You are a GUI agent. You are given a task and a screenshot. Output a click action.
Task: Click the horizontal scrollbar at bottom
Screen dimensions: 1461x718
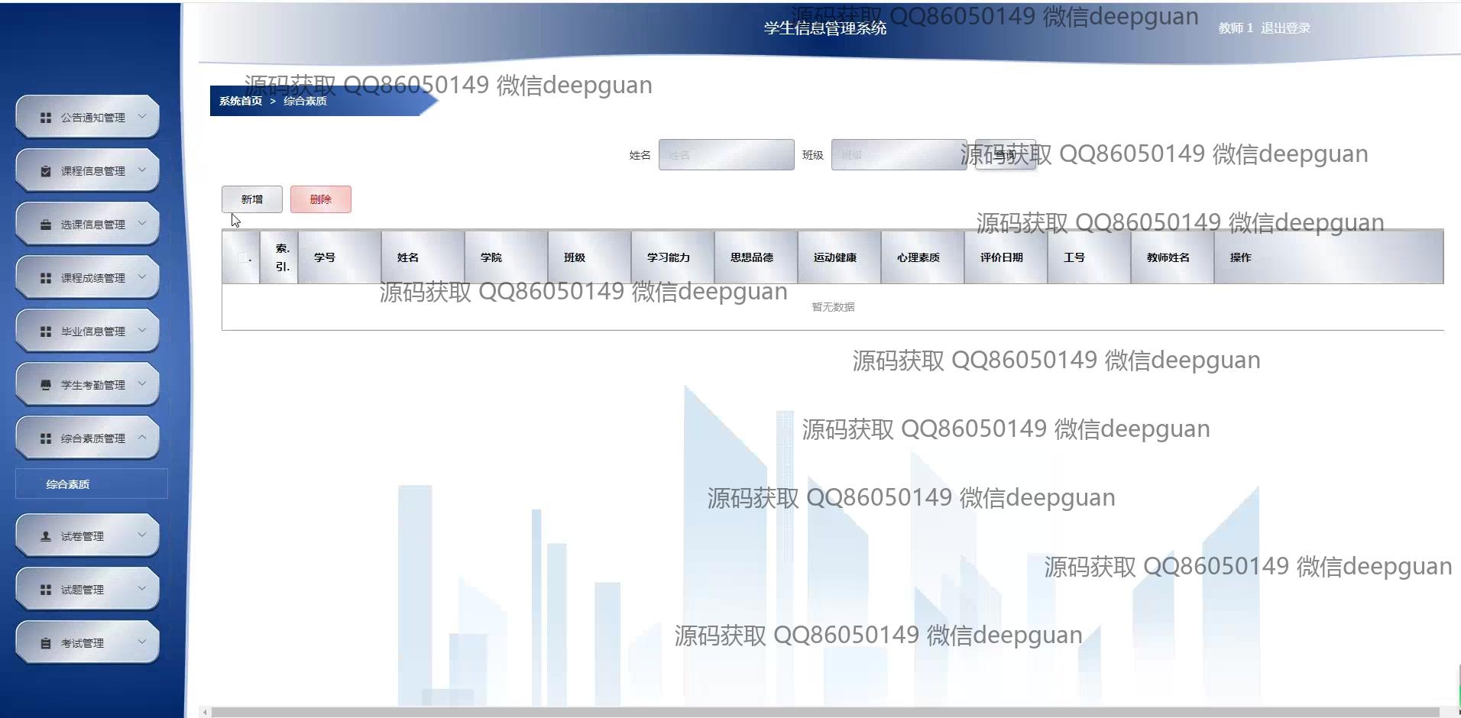coord(825,712)
